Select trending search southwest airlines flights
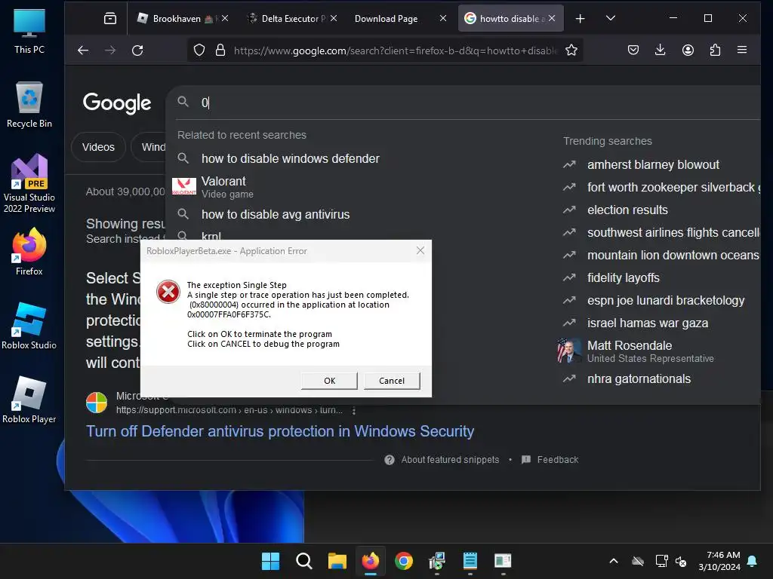 [x=673, y=233]
